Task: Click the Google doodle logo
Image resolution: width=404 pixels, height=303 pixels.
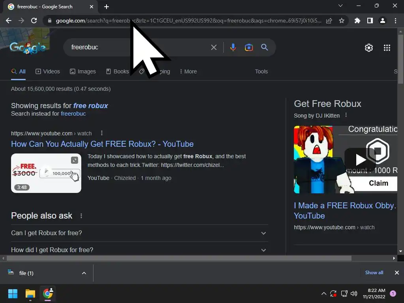Action: coord(28,48)
